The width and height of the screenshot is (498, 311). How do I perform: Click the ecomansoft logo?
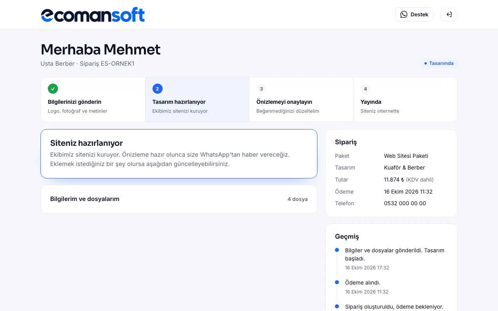(93, 15)
